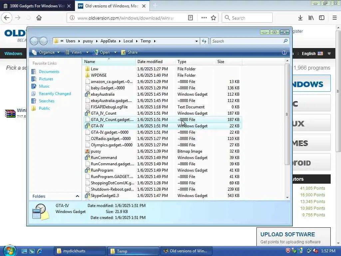Viewport: 341px width, 256px height.
Task: Sort by Size column header
Action: (228, 62)
